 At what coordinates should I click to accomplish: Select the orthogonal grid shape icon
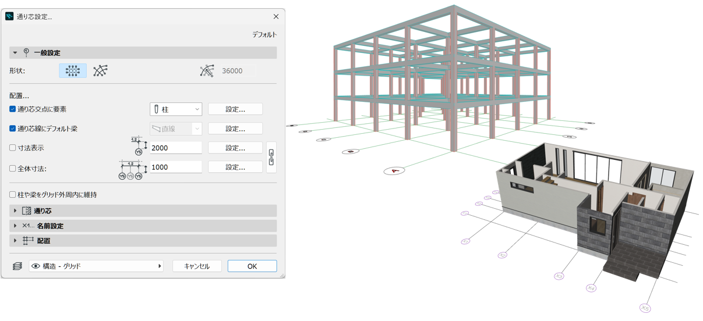[x=73, y=71]
